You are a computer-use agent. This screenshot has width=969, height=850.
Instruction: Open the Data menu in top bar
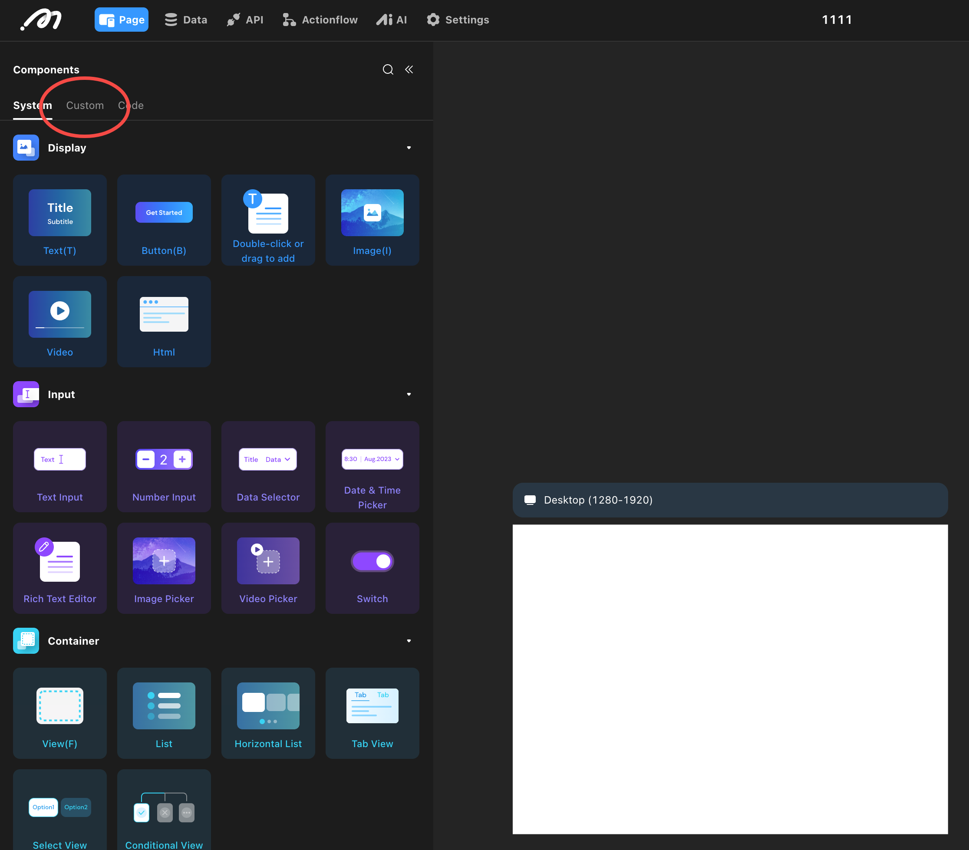[186, 20]
